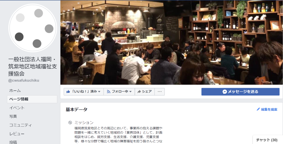The image size is (283, 144).
Task: Click the thumbs-up icon on the いいね！済み button
Action: click(68, 92)
